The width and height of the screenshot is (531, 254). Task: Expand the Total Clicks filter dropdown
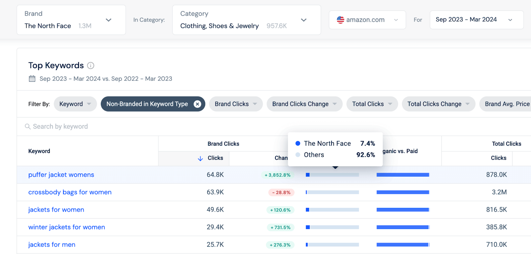[x=372, y=104]
